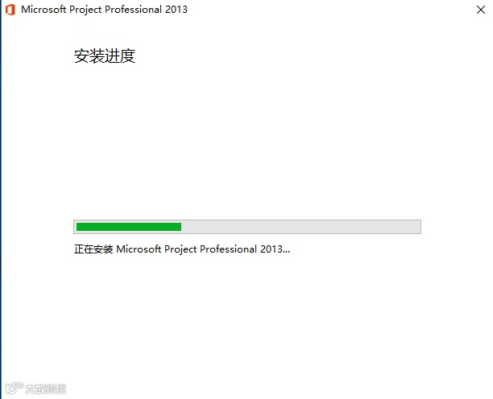The width and height of the screenshot is (493, 399).
Task: Click the far left end of the progress bar
Action: click(76, 227)
